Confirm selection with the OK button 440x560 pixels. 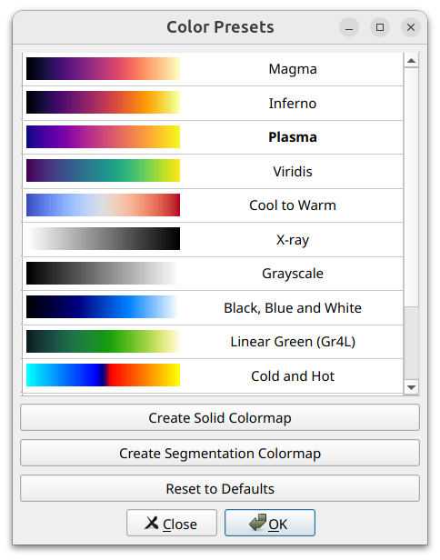270,523
